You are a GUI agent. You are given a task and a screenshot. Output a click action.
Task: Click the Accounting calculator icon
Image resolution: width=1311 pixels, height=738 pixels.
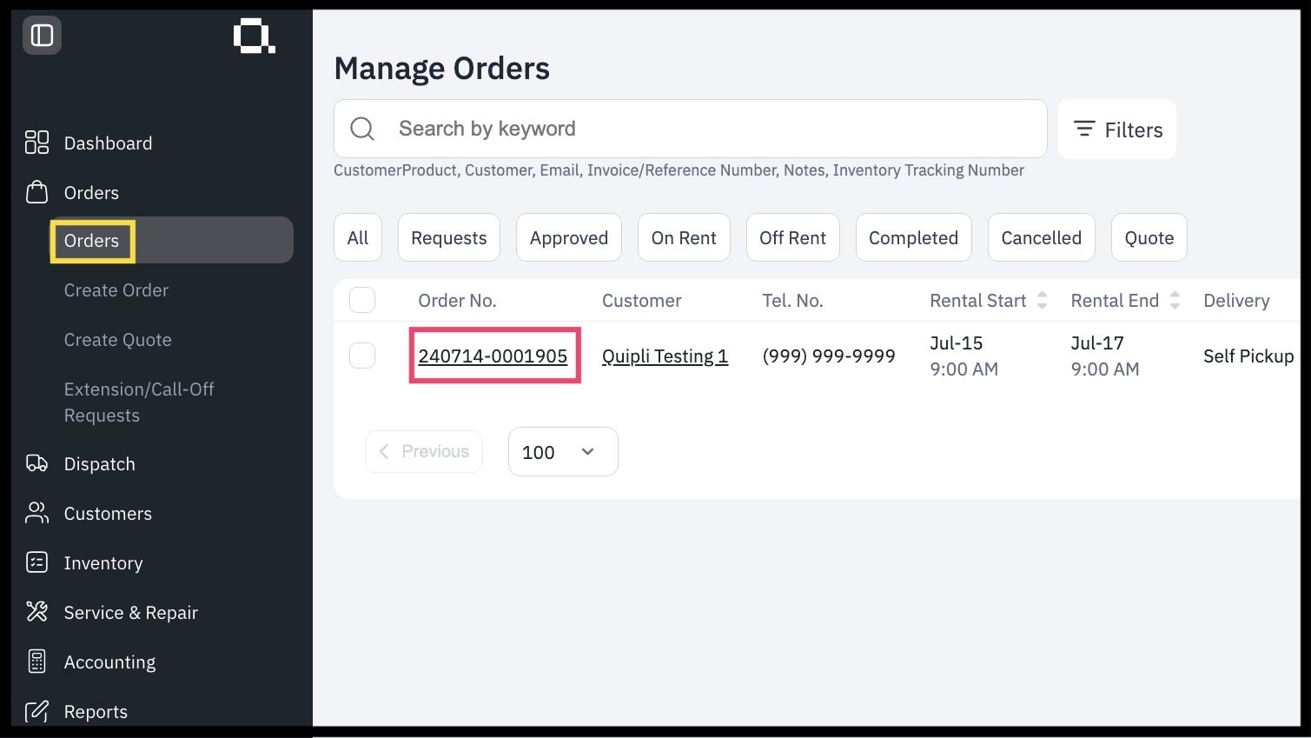coord(36,662)
